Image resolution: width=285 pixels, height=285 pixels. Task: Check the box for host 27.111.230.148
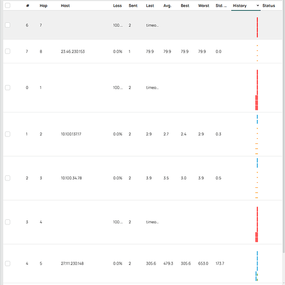[x=7, y=263]
